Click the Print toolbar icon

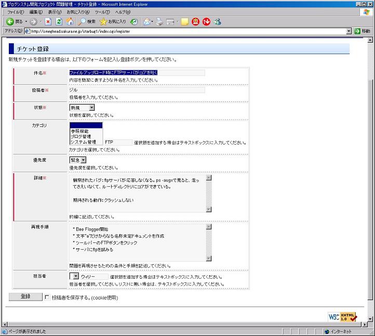pyautogui.click(x=159, y=22)
